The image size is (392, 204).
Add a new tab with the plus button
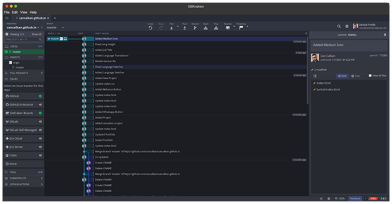[x=54, y=17]
